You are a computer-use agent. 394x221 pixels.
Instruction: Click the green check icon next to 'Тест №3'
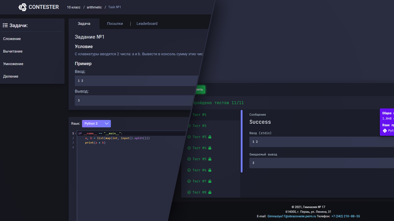coord(189,137)
